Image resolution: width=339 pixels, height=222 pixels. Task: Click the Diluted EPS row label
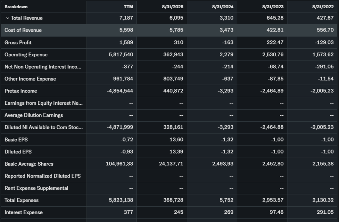[18, 152]
